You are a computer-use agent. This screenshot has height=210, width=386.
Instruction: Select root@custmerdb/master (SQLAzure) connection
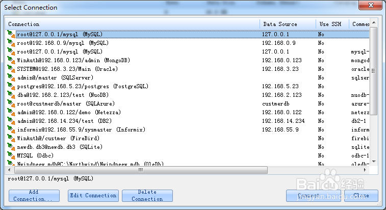[x=66, y=103]
